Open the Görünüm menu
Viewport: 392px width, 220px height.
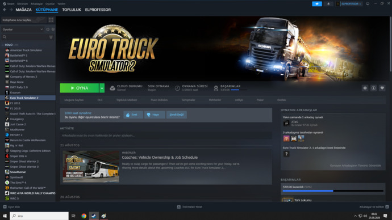[22, 4]
